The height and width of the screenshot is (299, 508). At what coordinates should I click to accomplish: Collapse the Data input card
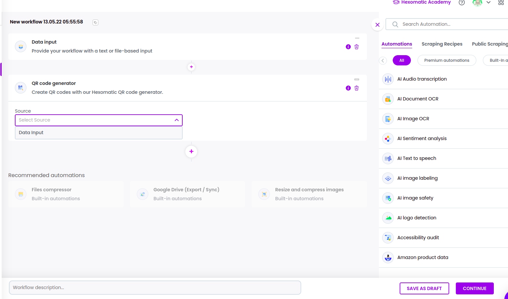pyautogui.click(x=357, y=38)
